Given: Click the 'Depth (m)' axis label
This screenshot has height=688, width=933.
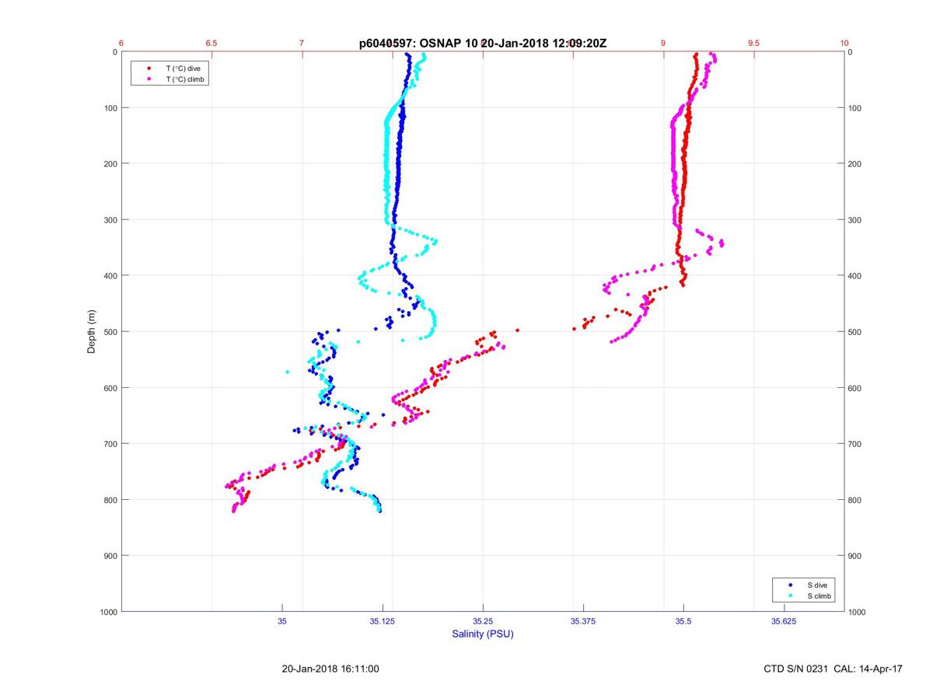Looking at the screenshot, I should 92,331.
